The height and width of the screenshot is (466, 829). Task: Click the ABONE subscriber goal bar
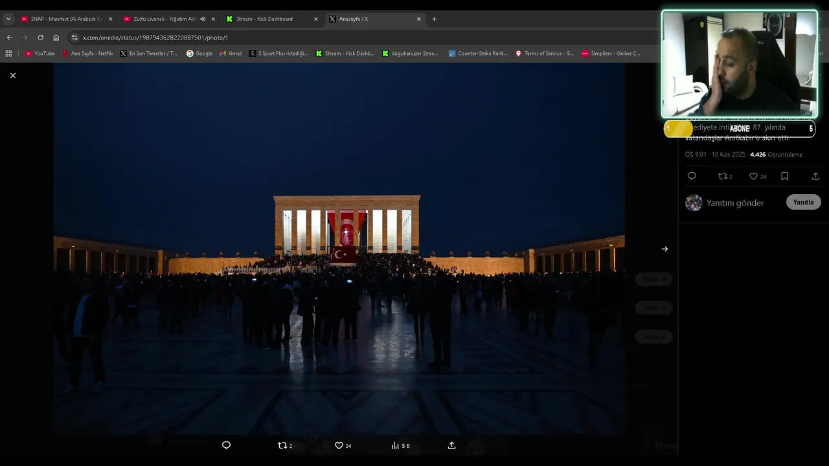click(x=740, y=129)
